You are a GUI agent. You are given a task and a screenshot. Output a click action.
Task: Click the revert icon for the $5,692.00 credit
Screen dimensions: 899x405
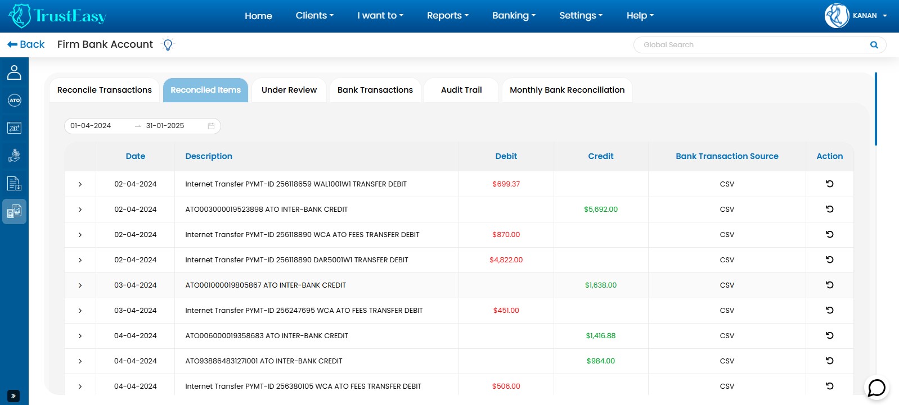pos(829,209)
